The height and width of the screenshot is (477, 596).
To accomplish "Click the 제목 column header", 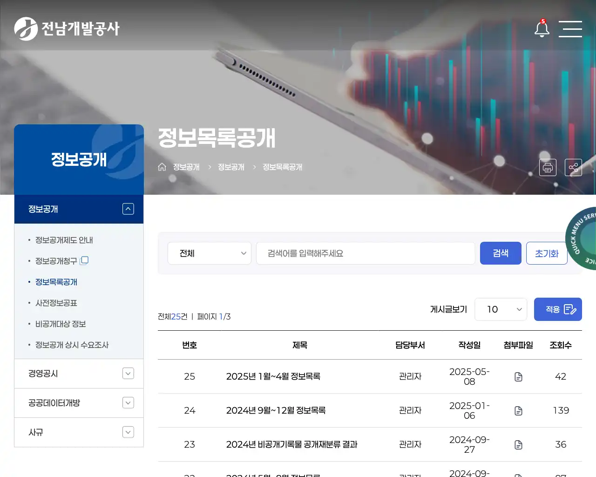I will pyautogui.click(x=300, y=345).
